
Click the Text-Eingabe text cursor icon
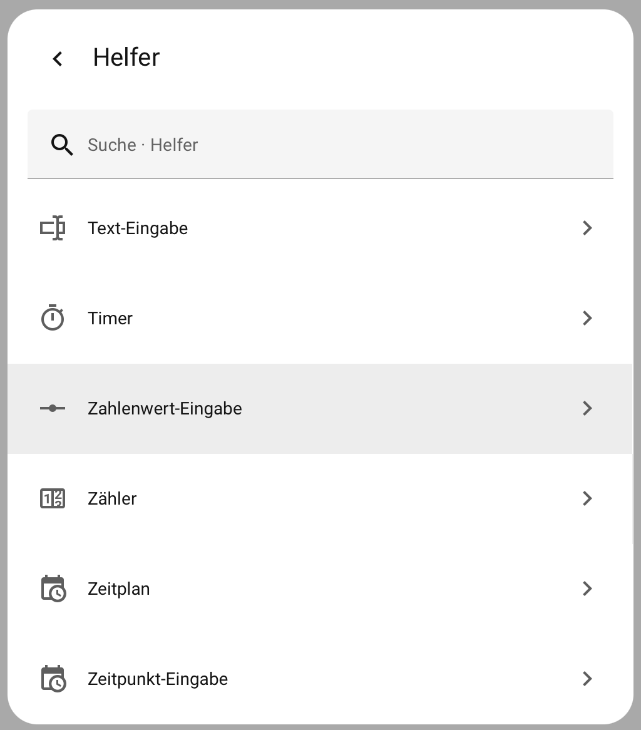pyautogui.click(x=53, y=228)
